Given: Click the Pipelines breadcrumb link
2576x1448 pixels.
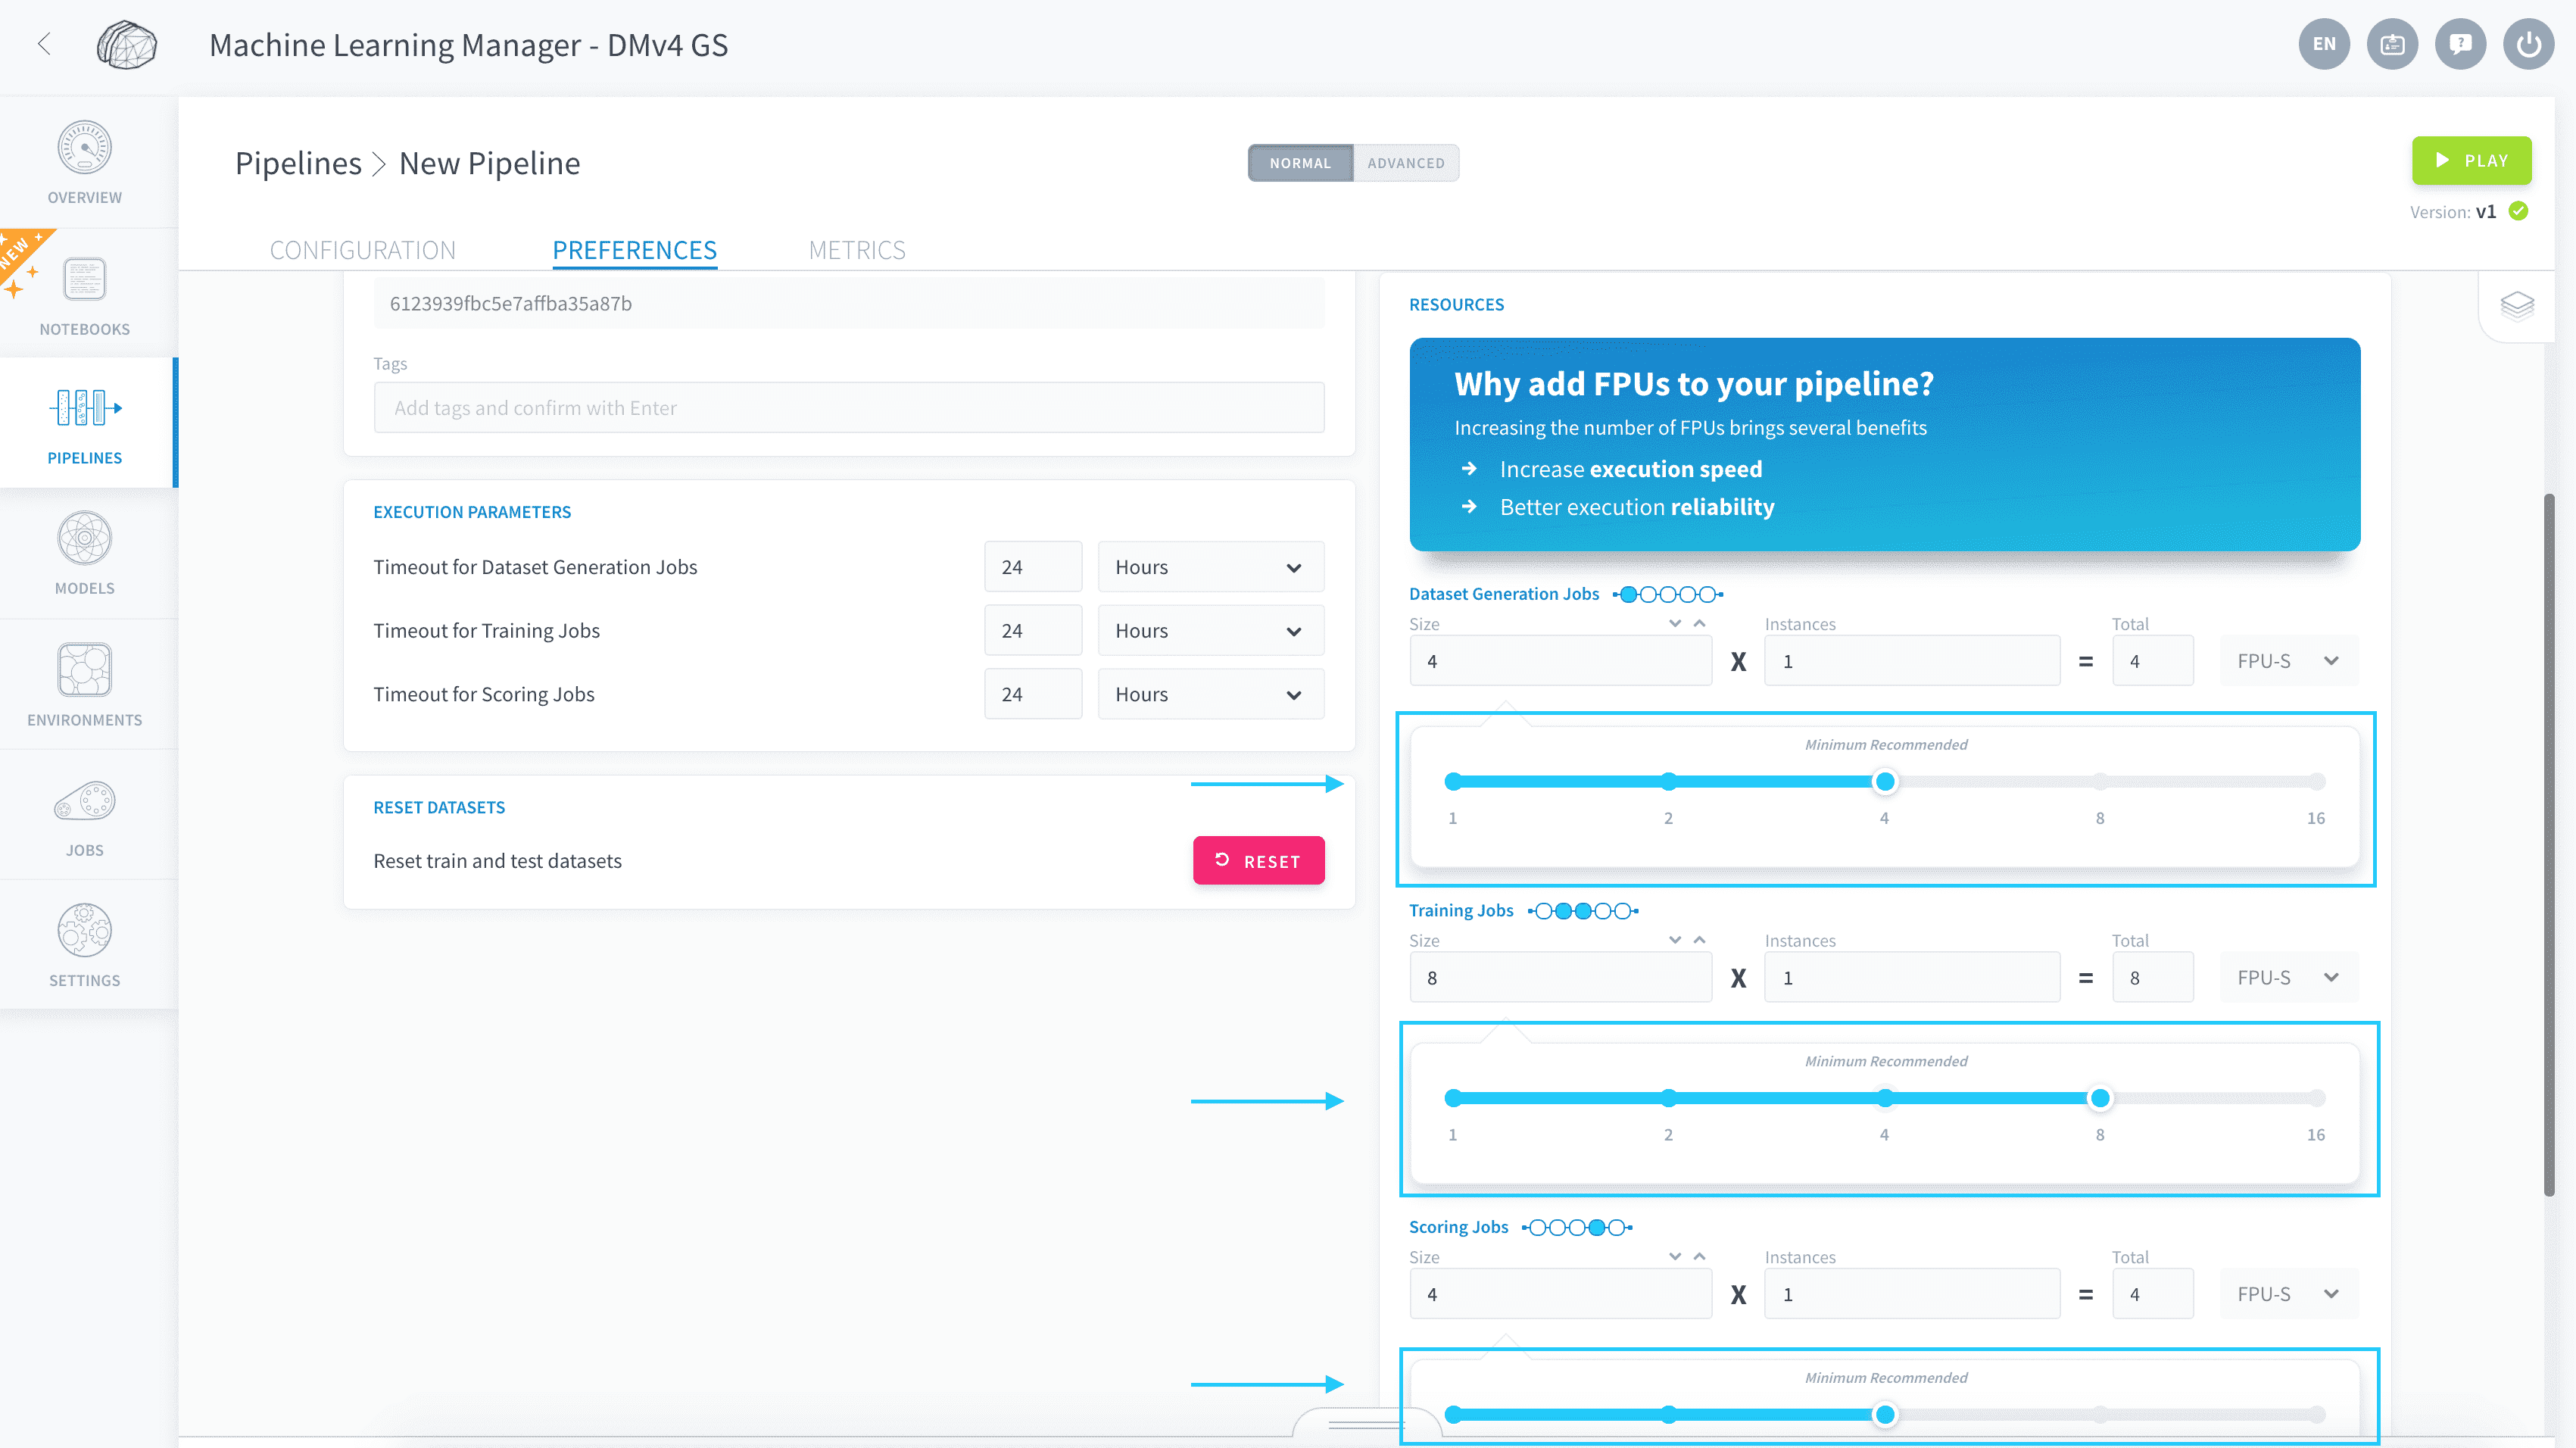Looking at the screenshot, I should 298,163.
